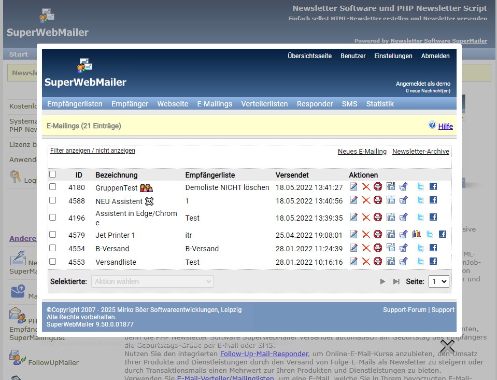Check the box for mailing 4180

pyautogui.click(x=53, y=187)
